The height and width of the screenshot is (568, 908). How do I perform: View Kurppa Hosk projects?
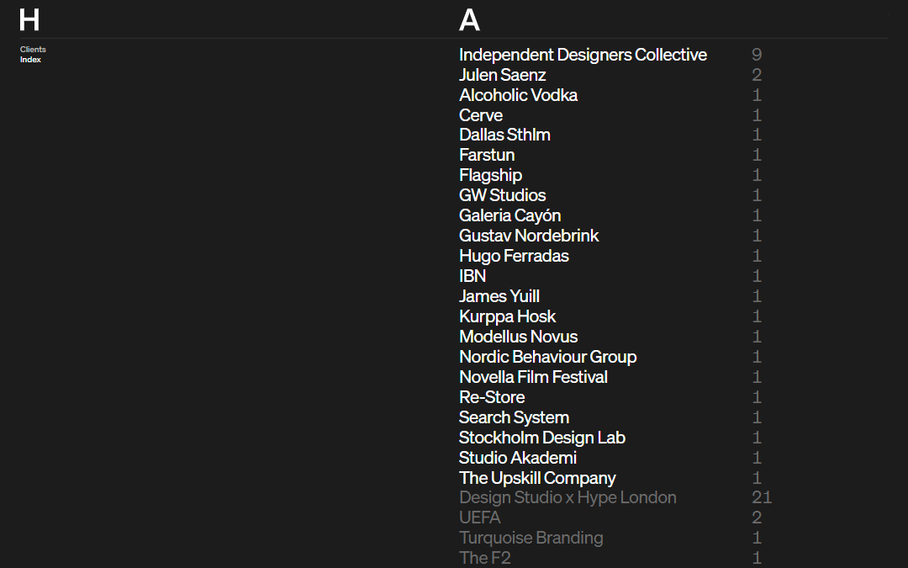pyautogui.click(x=507, y=316)
